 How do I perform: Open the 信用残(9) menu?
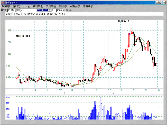coord(88,6)
